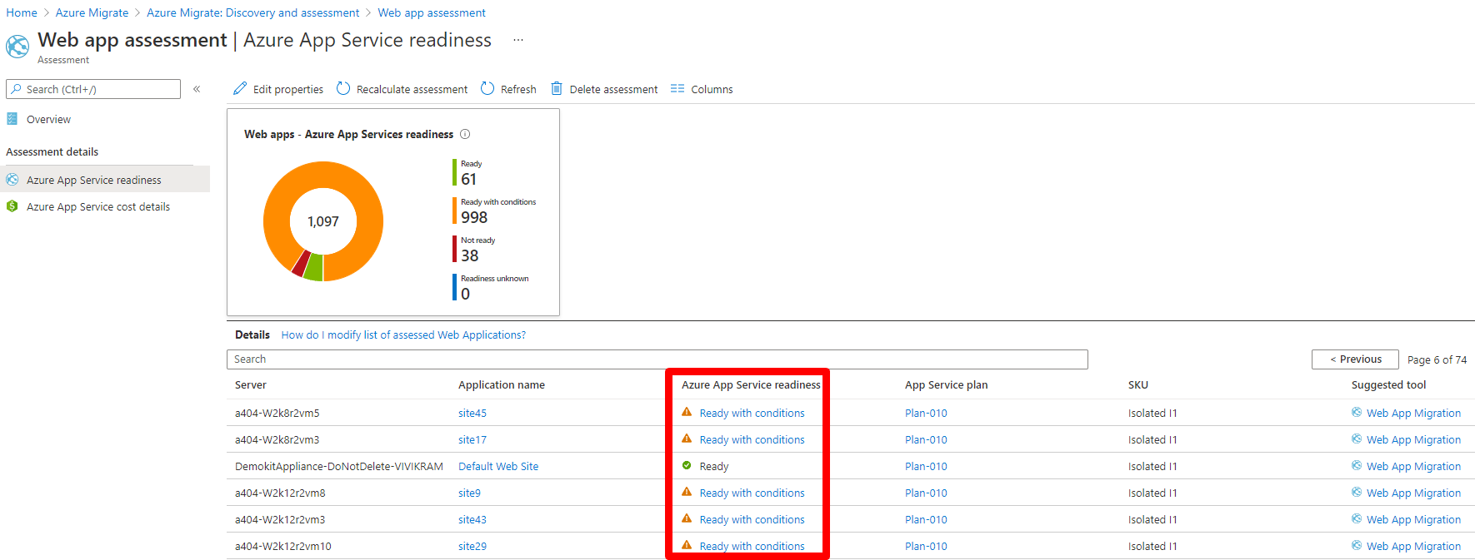Click the ellipsis more options next to title
1475x560 pixels.
(518, 40)
